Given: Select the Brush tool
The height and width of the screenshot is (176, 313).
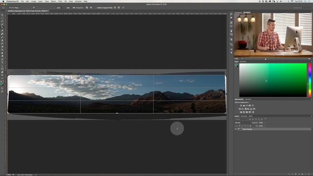Looking at the screenshot, I should tap(2, 37).
